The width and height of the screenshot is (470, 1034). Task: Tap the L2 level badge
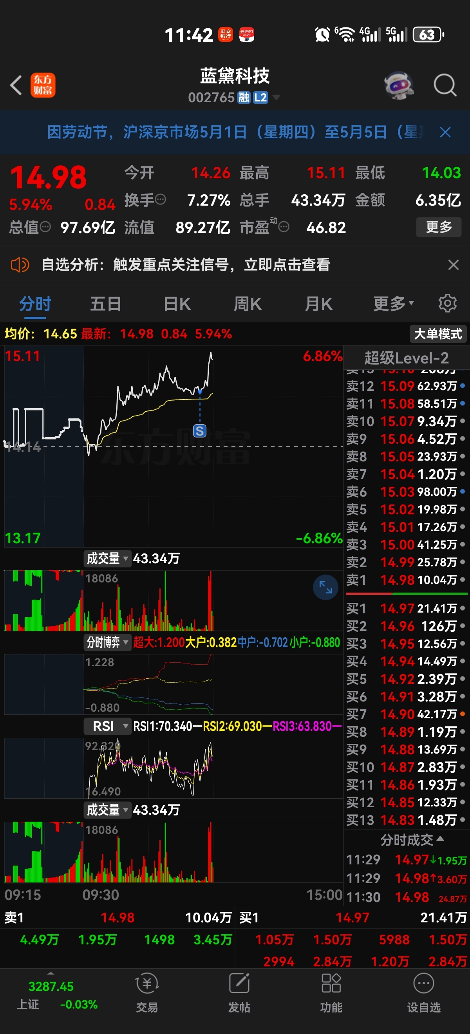click(260, 98)
